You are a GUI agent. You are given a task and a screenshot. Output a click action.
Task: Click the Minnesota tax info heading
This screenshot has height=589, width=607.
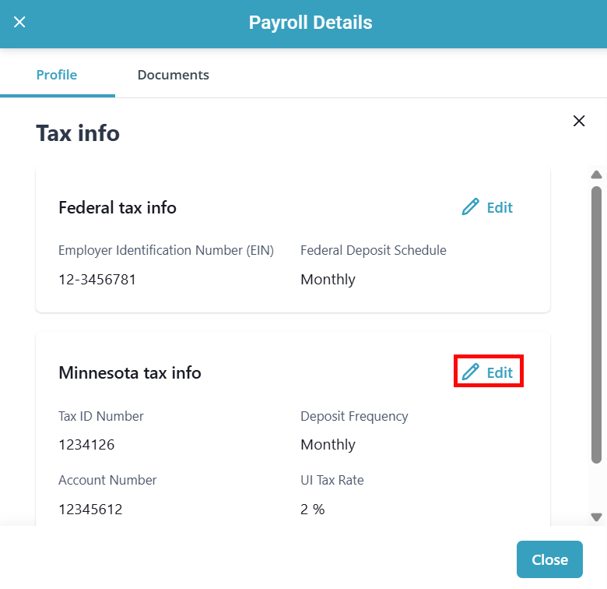[130, 373]
